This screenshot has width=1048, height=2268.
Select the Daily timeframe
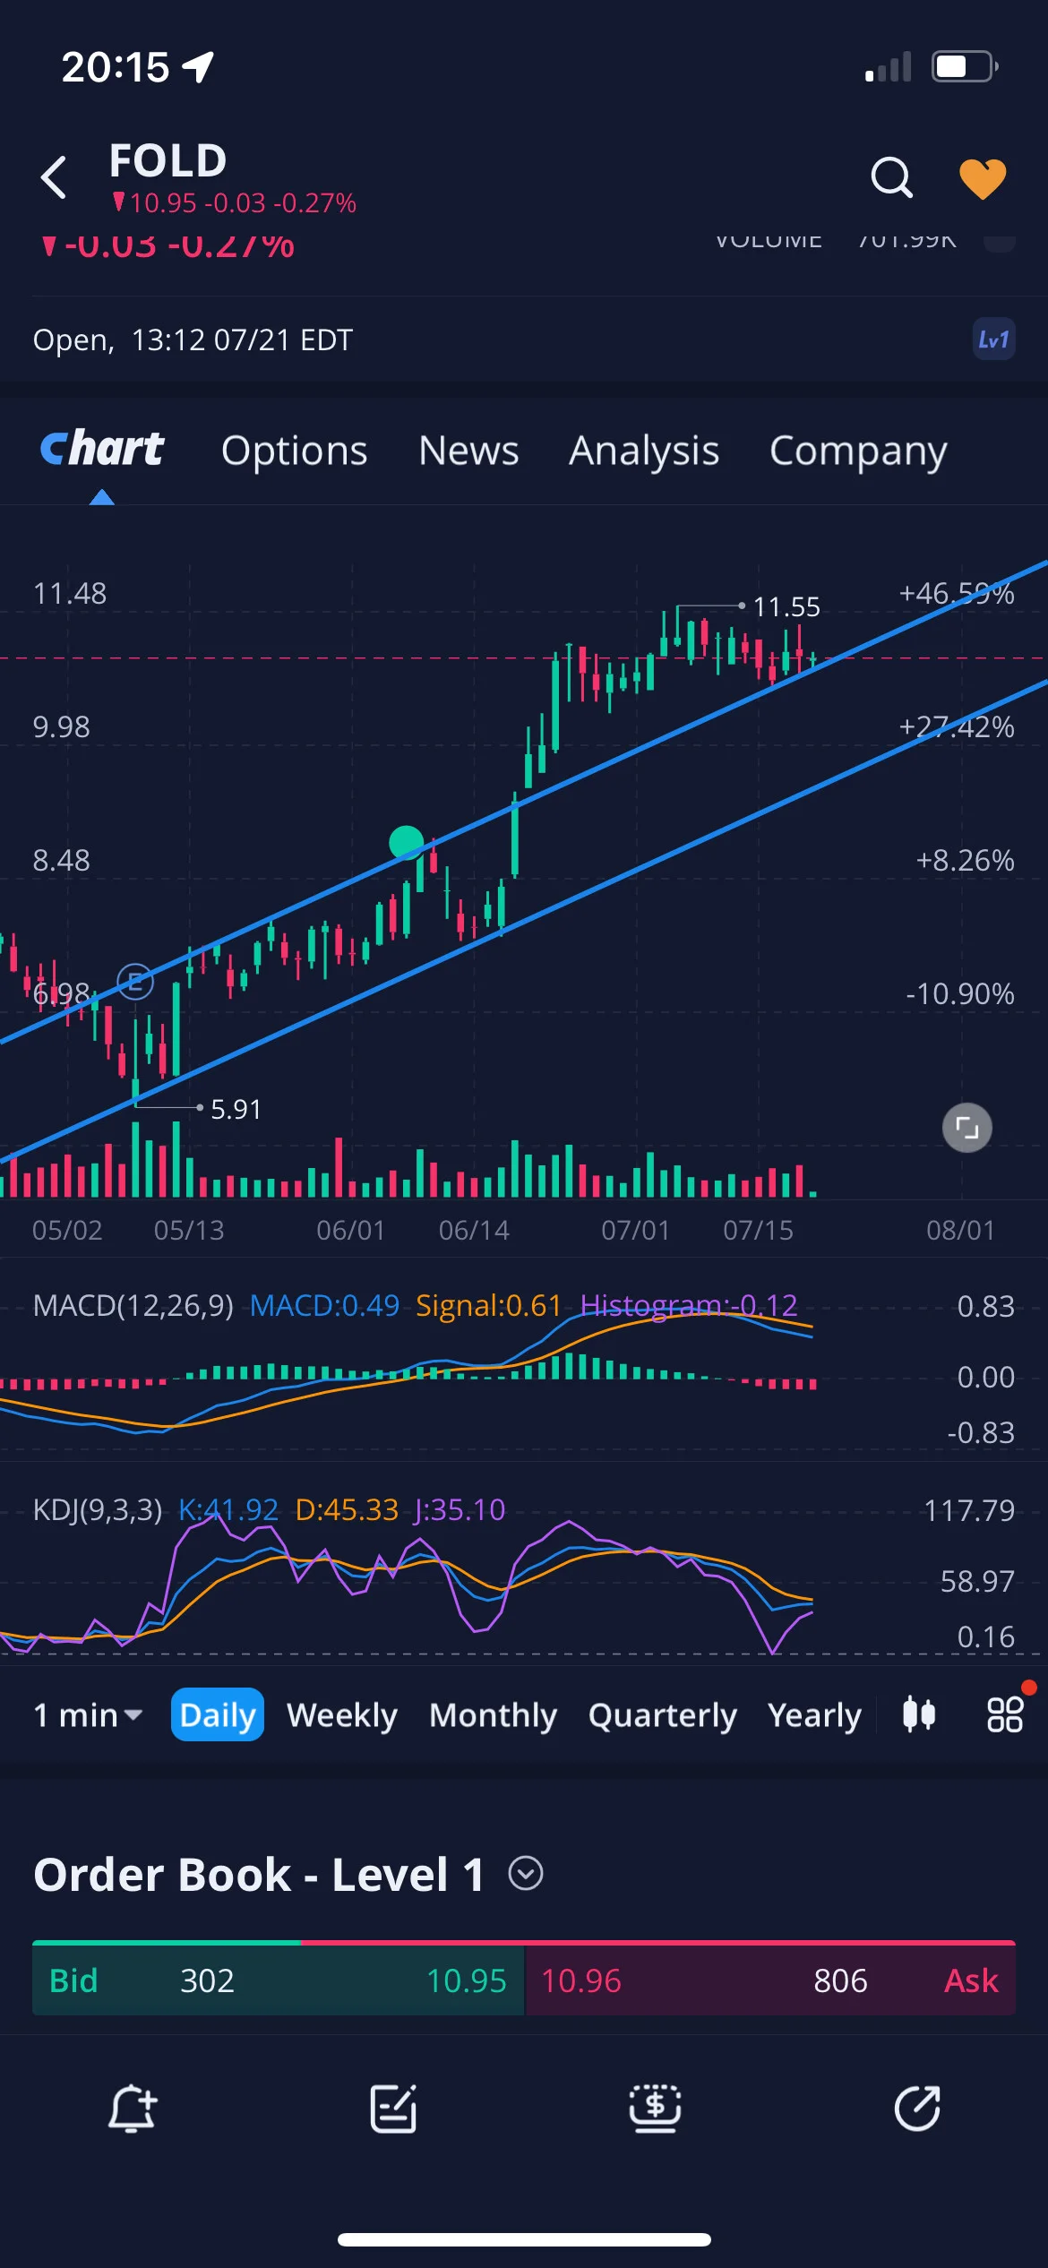(218, 1714)
